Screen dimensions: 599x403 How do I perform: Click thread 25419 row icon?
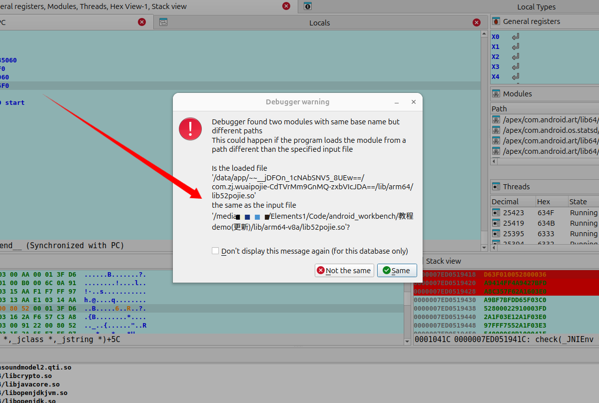pos(496,223)
